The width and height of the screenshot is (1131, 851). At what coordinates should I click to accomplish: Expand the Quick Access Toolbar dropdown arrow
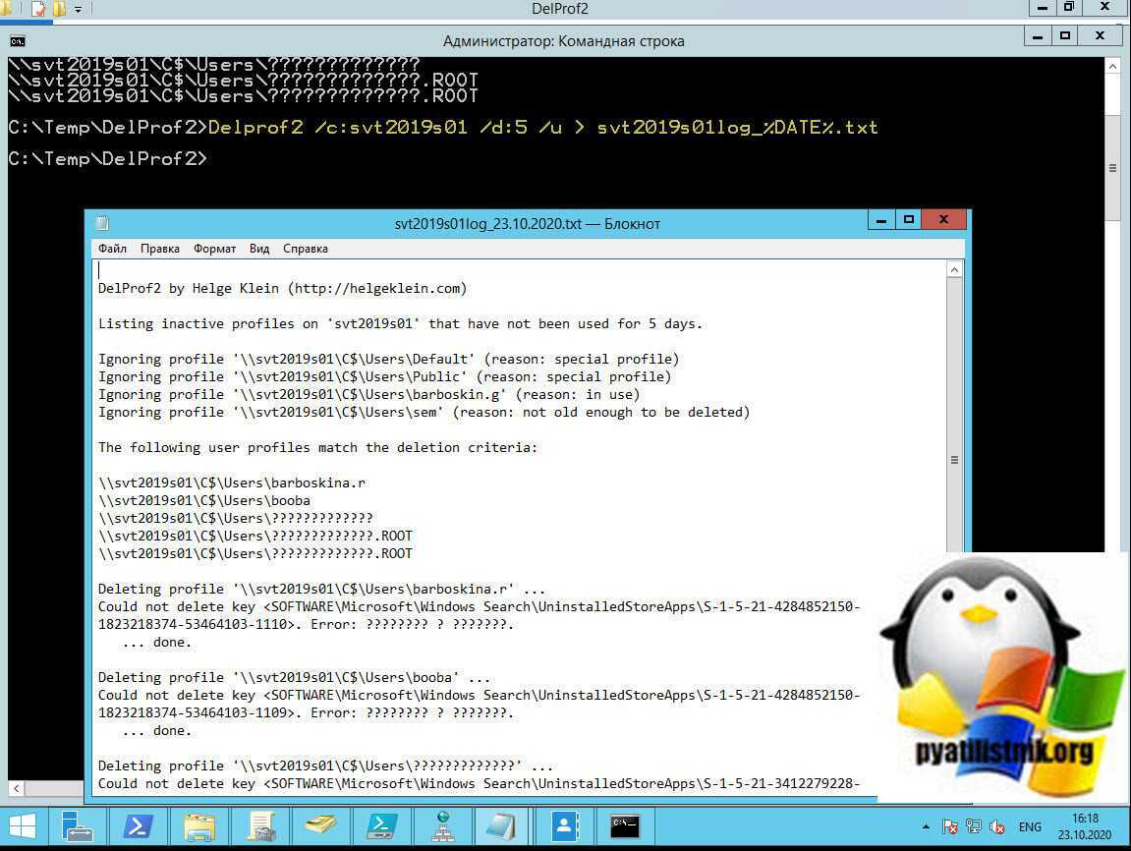point(79,10)
